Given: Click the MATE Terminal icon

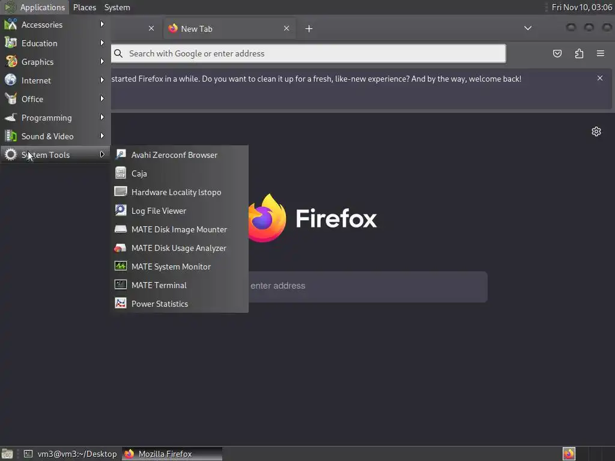Looking at the screenshot, I should coord(120,285).
